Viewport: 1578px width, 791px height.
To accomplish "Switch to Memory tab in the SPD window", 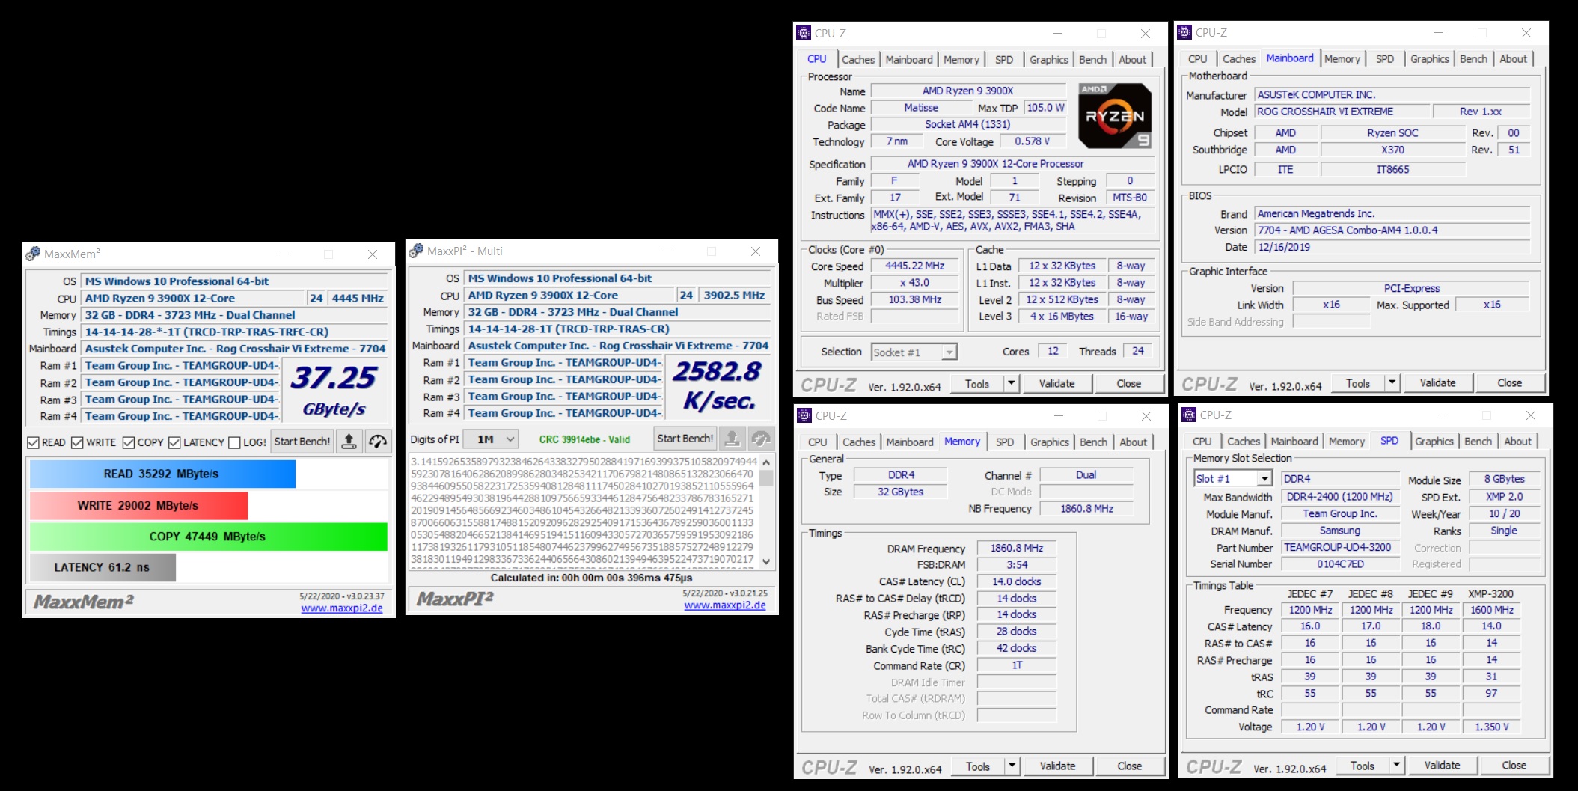I will (x=1347, y=441).
